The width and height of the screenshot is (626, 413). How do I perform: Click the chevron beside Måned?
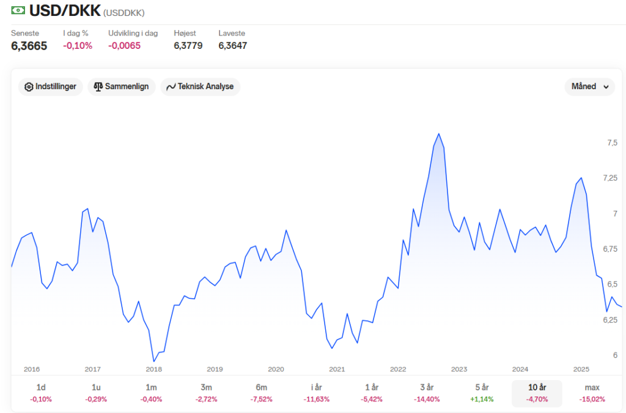pos(606,87)
